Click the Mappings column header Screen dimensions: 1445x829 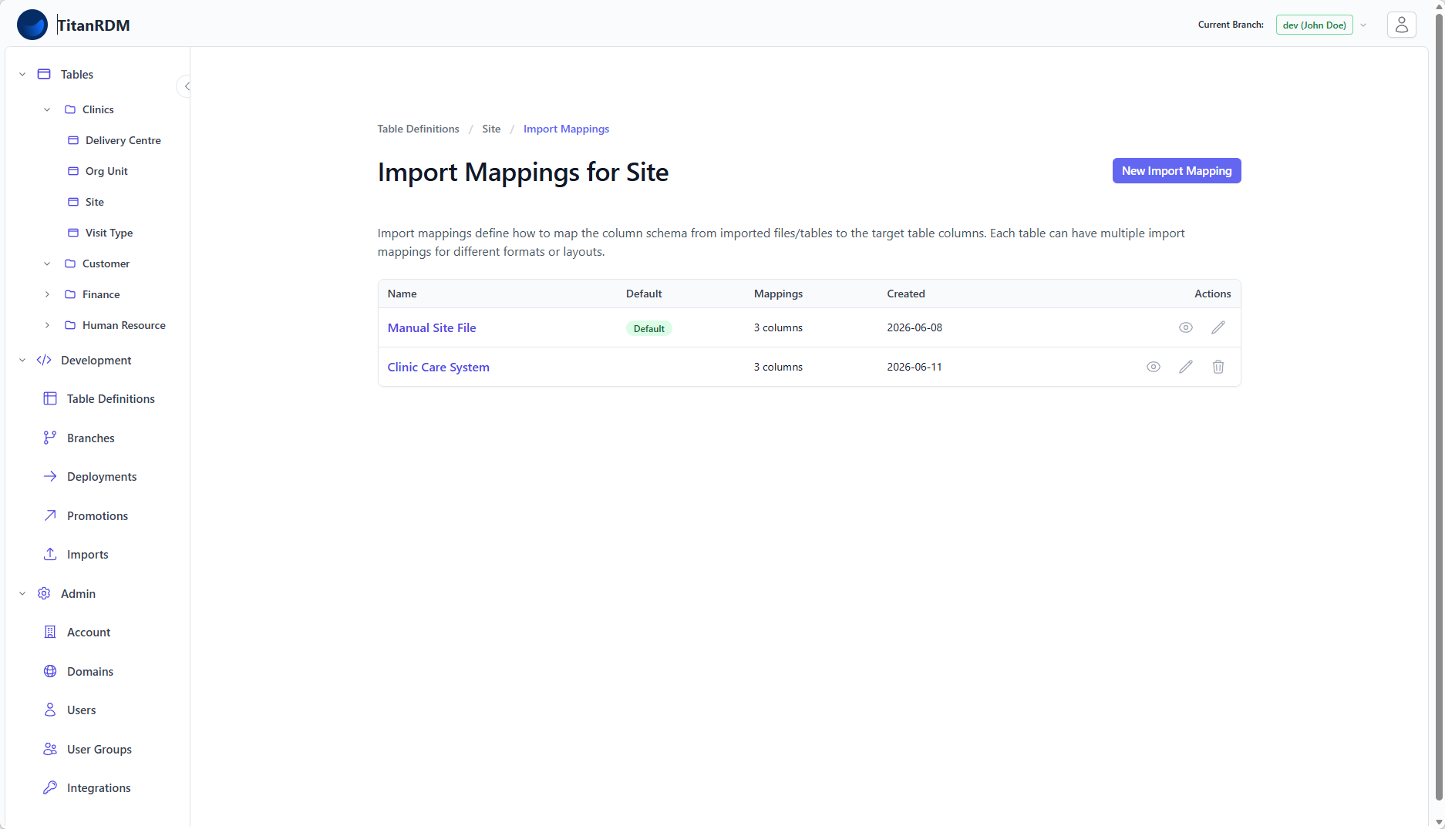tap(778, 294)
